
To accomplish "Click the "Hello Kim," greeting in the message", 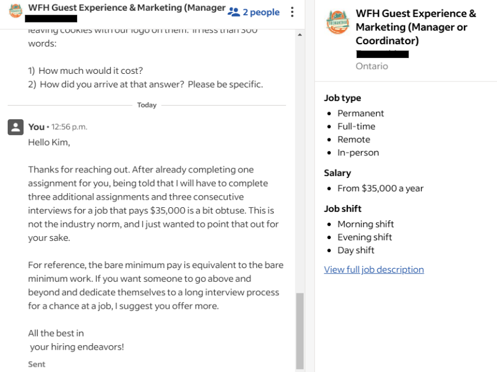I will (49, 142).
